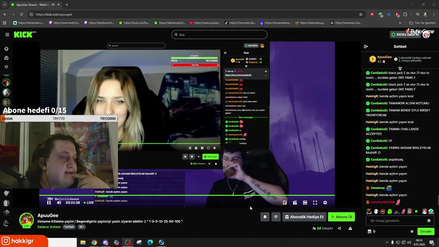This screenshot has height=247, width=439.
Task: Open the Home icon in left sidebar
Action: (x=6, y=49)
